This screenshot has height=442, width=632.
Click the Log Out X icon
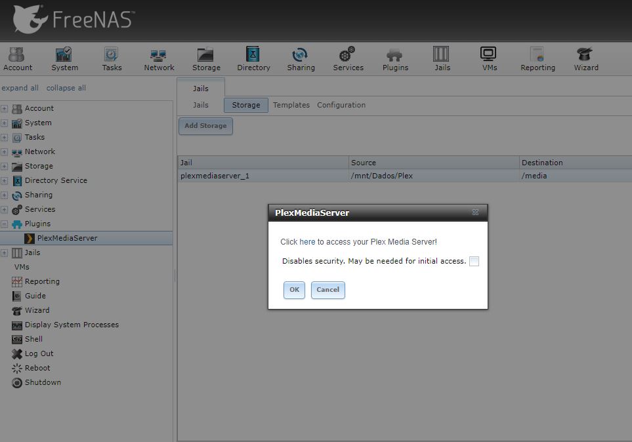click(17, 353)
